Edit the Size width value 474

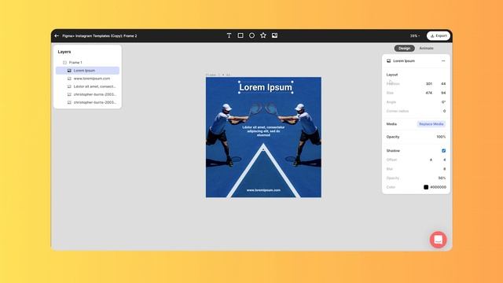point(429,93)
